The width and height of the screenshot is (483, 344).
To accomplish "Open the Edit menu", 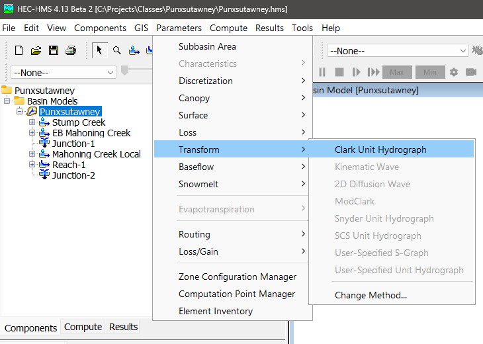I will [x=31, y=28].
